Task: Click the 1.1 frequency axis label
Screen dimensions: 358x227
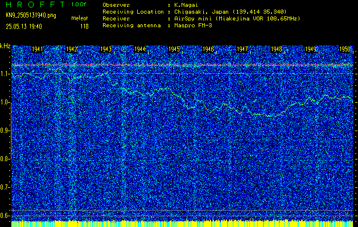Action: point(5,74)
